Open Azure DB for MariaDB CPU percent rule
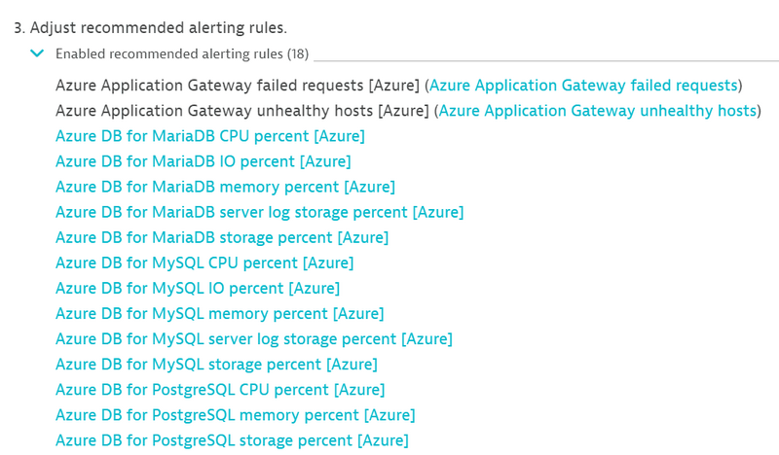The width and height of the screenshot is (779, 455). click(x=209, y=136)
